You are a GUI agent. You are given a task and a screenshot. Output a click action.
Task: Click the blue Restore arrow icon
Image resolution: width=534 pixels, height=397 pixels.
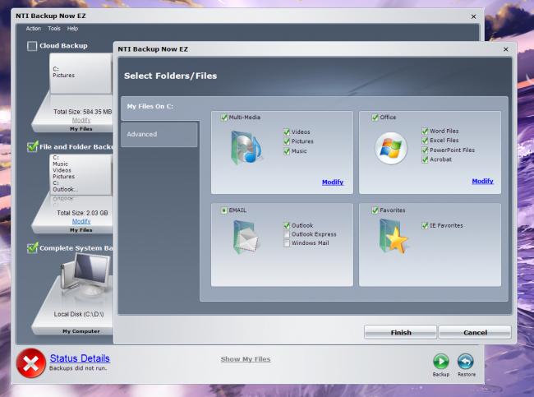click(466, 361)
